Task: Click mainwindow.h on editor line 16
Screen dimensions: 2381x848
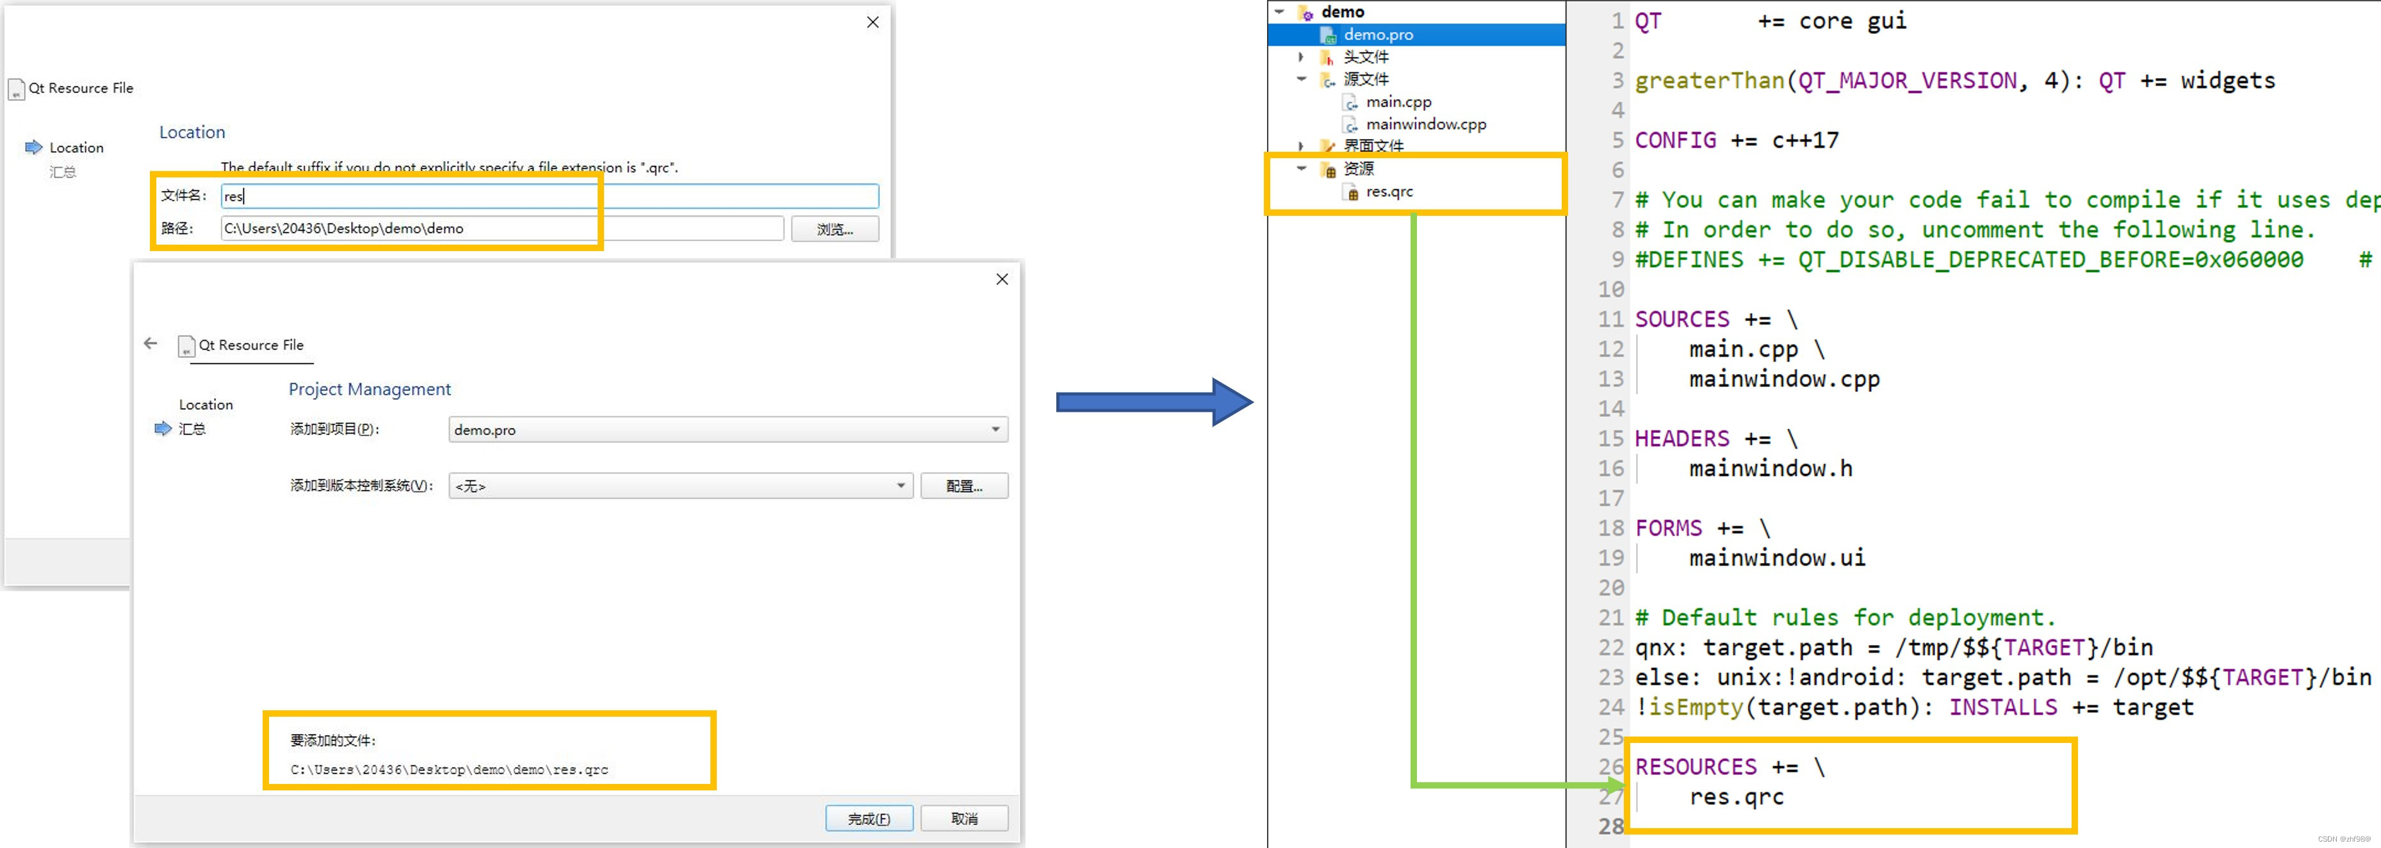Action: (1771, 468)
